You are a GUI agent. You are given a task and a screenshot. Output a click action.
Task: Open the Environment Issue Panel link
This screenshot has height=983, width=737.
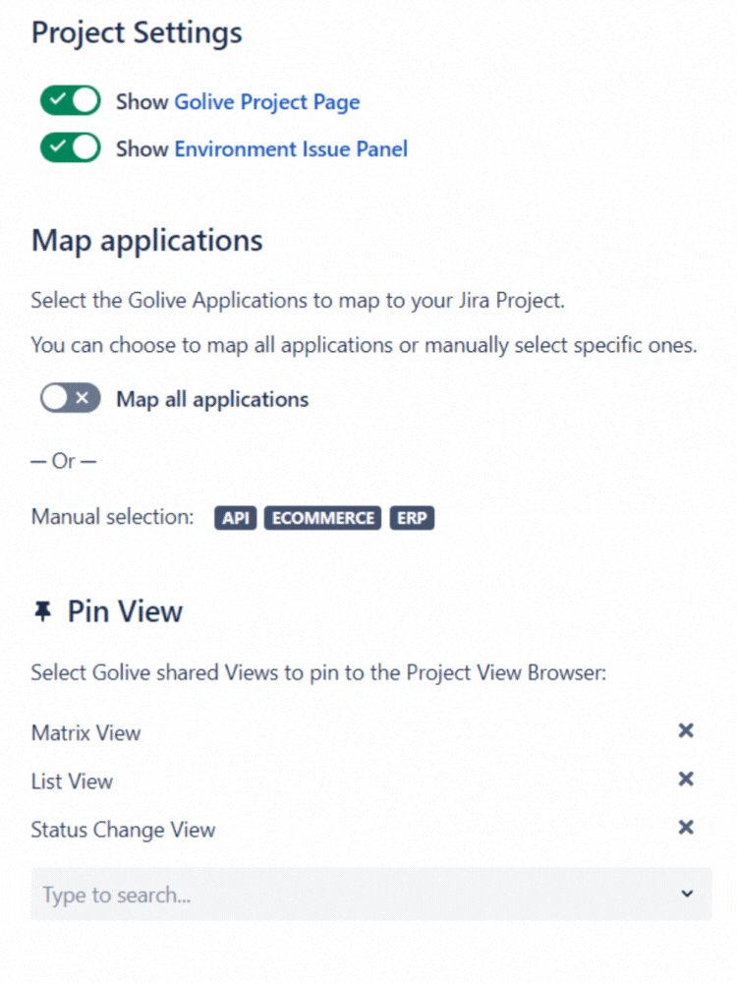point(291,148)
